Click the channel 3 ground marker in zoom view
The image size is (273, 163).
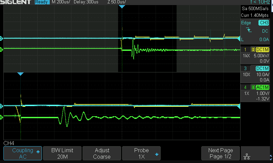[1, 106]
